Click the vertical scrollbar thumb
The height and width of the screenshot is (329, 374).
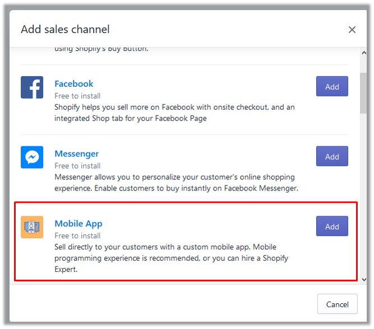[363, 93]
